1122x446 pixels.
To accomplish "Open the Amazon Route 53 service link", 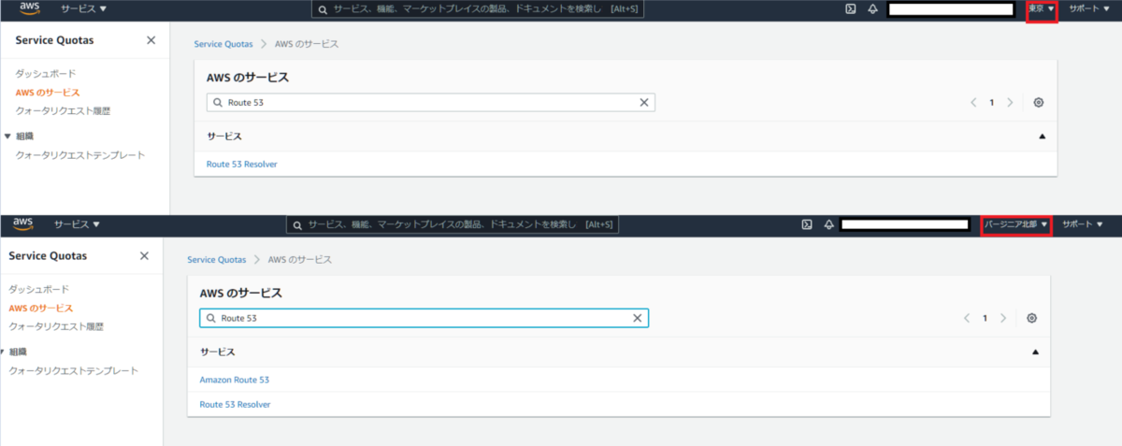I will pyautogui.click(x=235, y=380).
